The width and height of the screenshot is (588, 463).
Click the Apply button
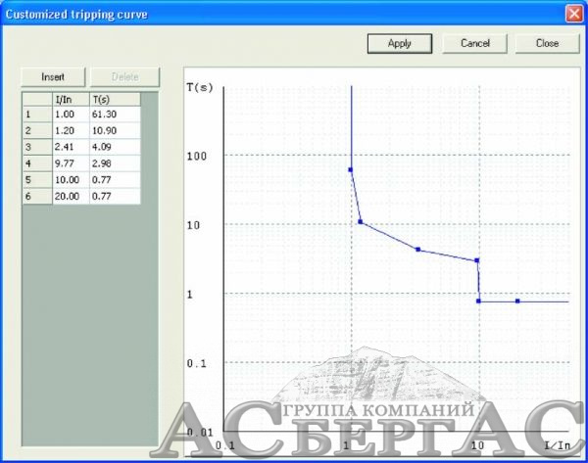[399, 43]
